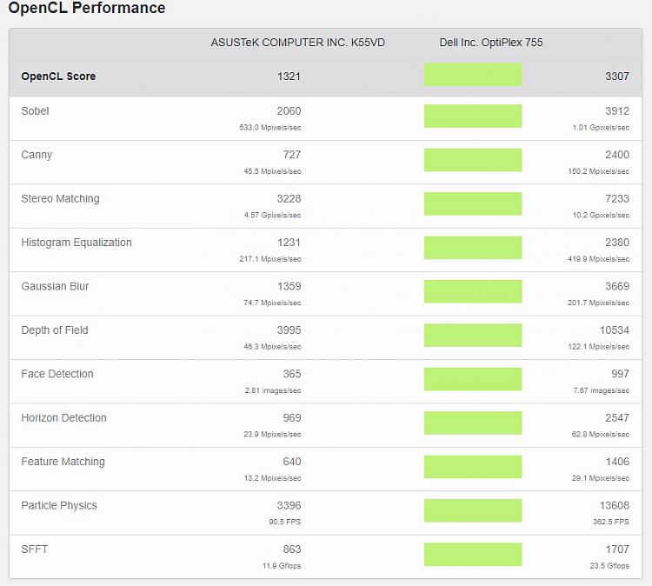Click the SFFT score 1707

point(617,549)
